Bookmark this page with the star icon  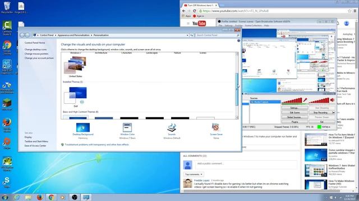(x=349, y=11)
